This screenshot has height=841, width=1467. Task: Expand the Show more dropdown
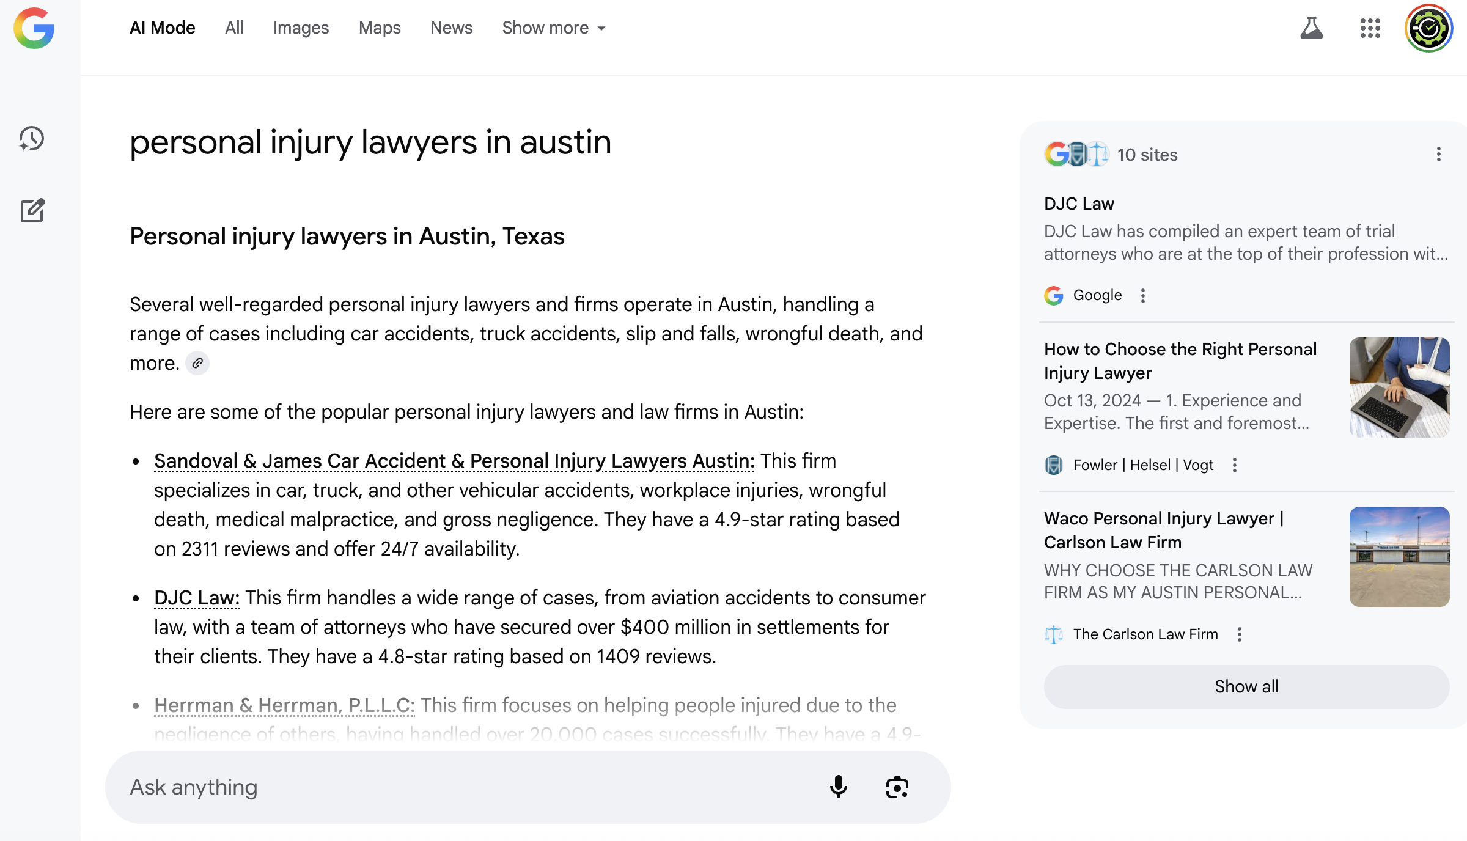tap(554, 28)
